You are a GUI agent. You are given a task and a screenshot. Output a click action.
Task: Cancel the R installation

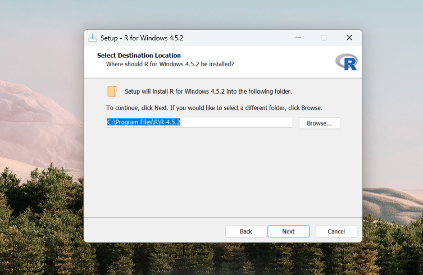pos(336,231)
